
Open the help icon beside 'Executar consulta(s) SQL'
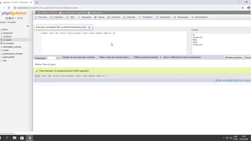(89, 27)
